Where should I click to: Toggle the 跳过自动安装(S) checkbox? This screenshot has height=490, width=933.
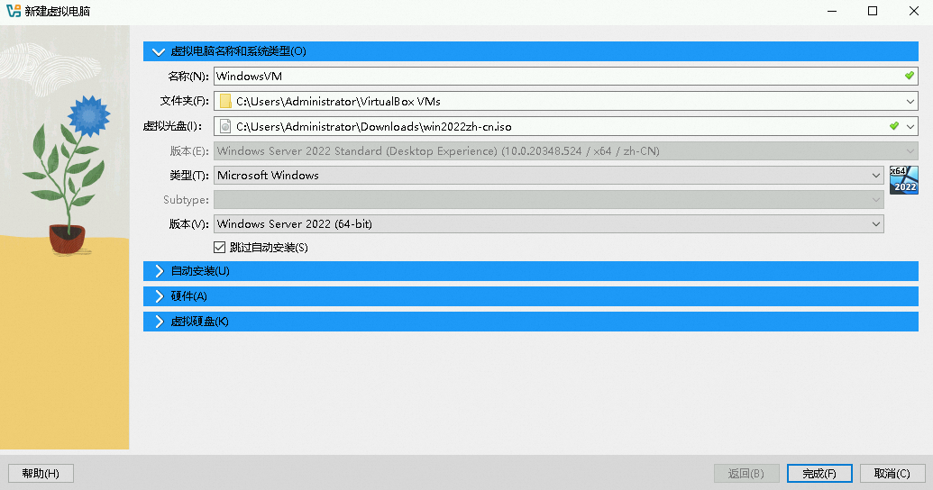pyautogui.click(x=220, y=248)
